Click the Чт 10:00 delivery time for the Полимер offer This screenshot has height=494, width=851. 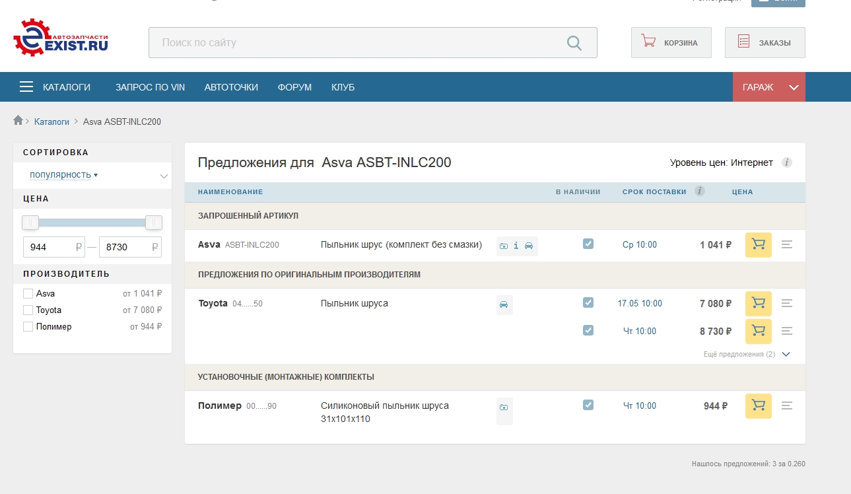tap(640, 406)
